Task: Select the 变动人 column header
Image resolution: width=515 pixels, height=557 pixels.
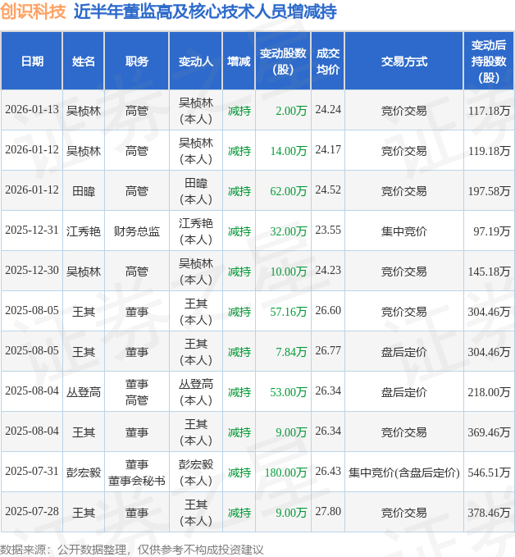Action: point(196,61)
